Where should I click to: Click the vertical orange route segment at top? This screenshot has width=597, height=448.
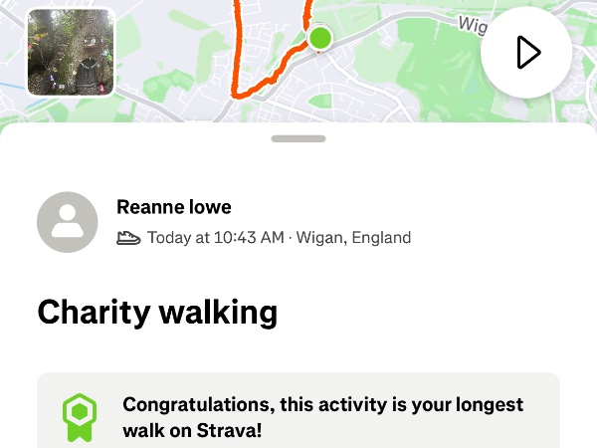tap(238, 30)
